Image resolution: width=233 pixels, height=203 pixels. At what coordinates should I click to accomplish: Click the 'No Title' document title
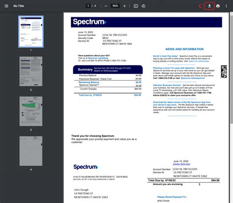[x=19, y=6]
